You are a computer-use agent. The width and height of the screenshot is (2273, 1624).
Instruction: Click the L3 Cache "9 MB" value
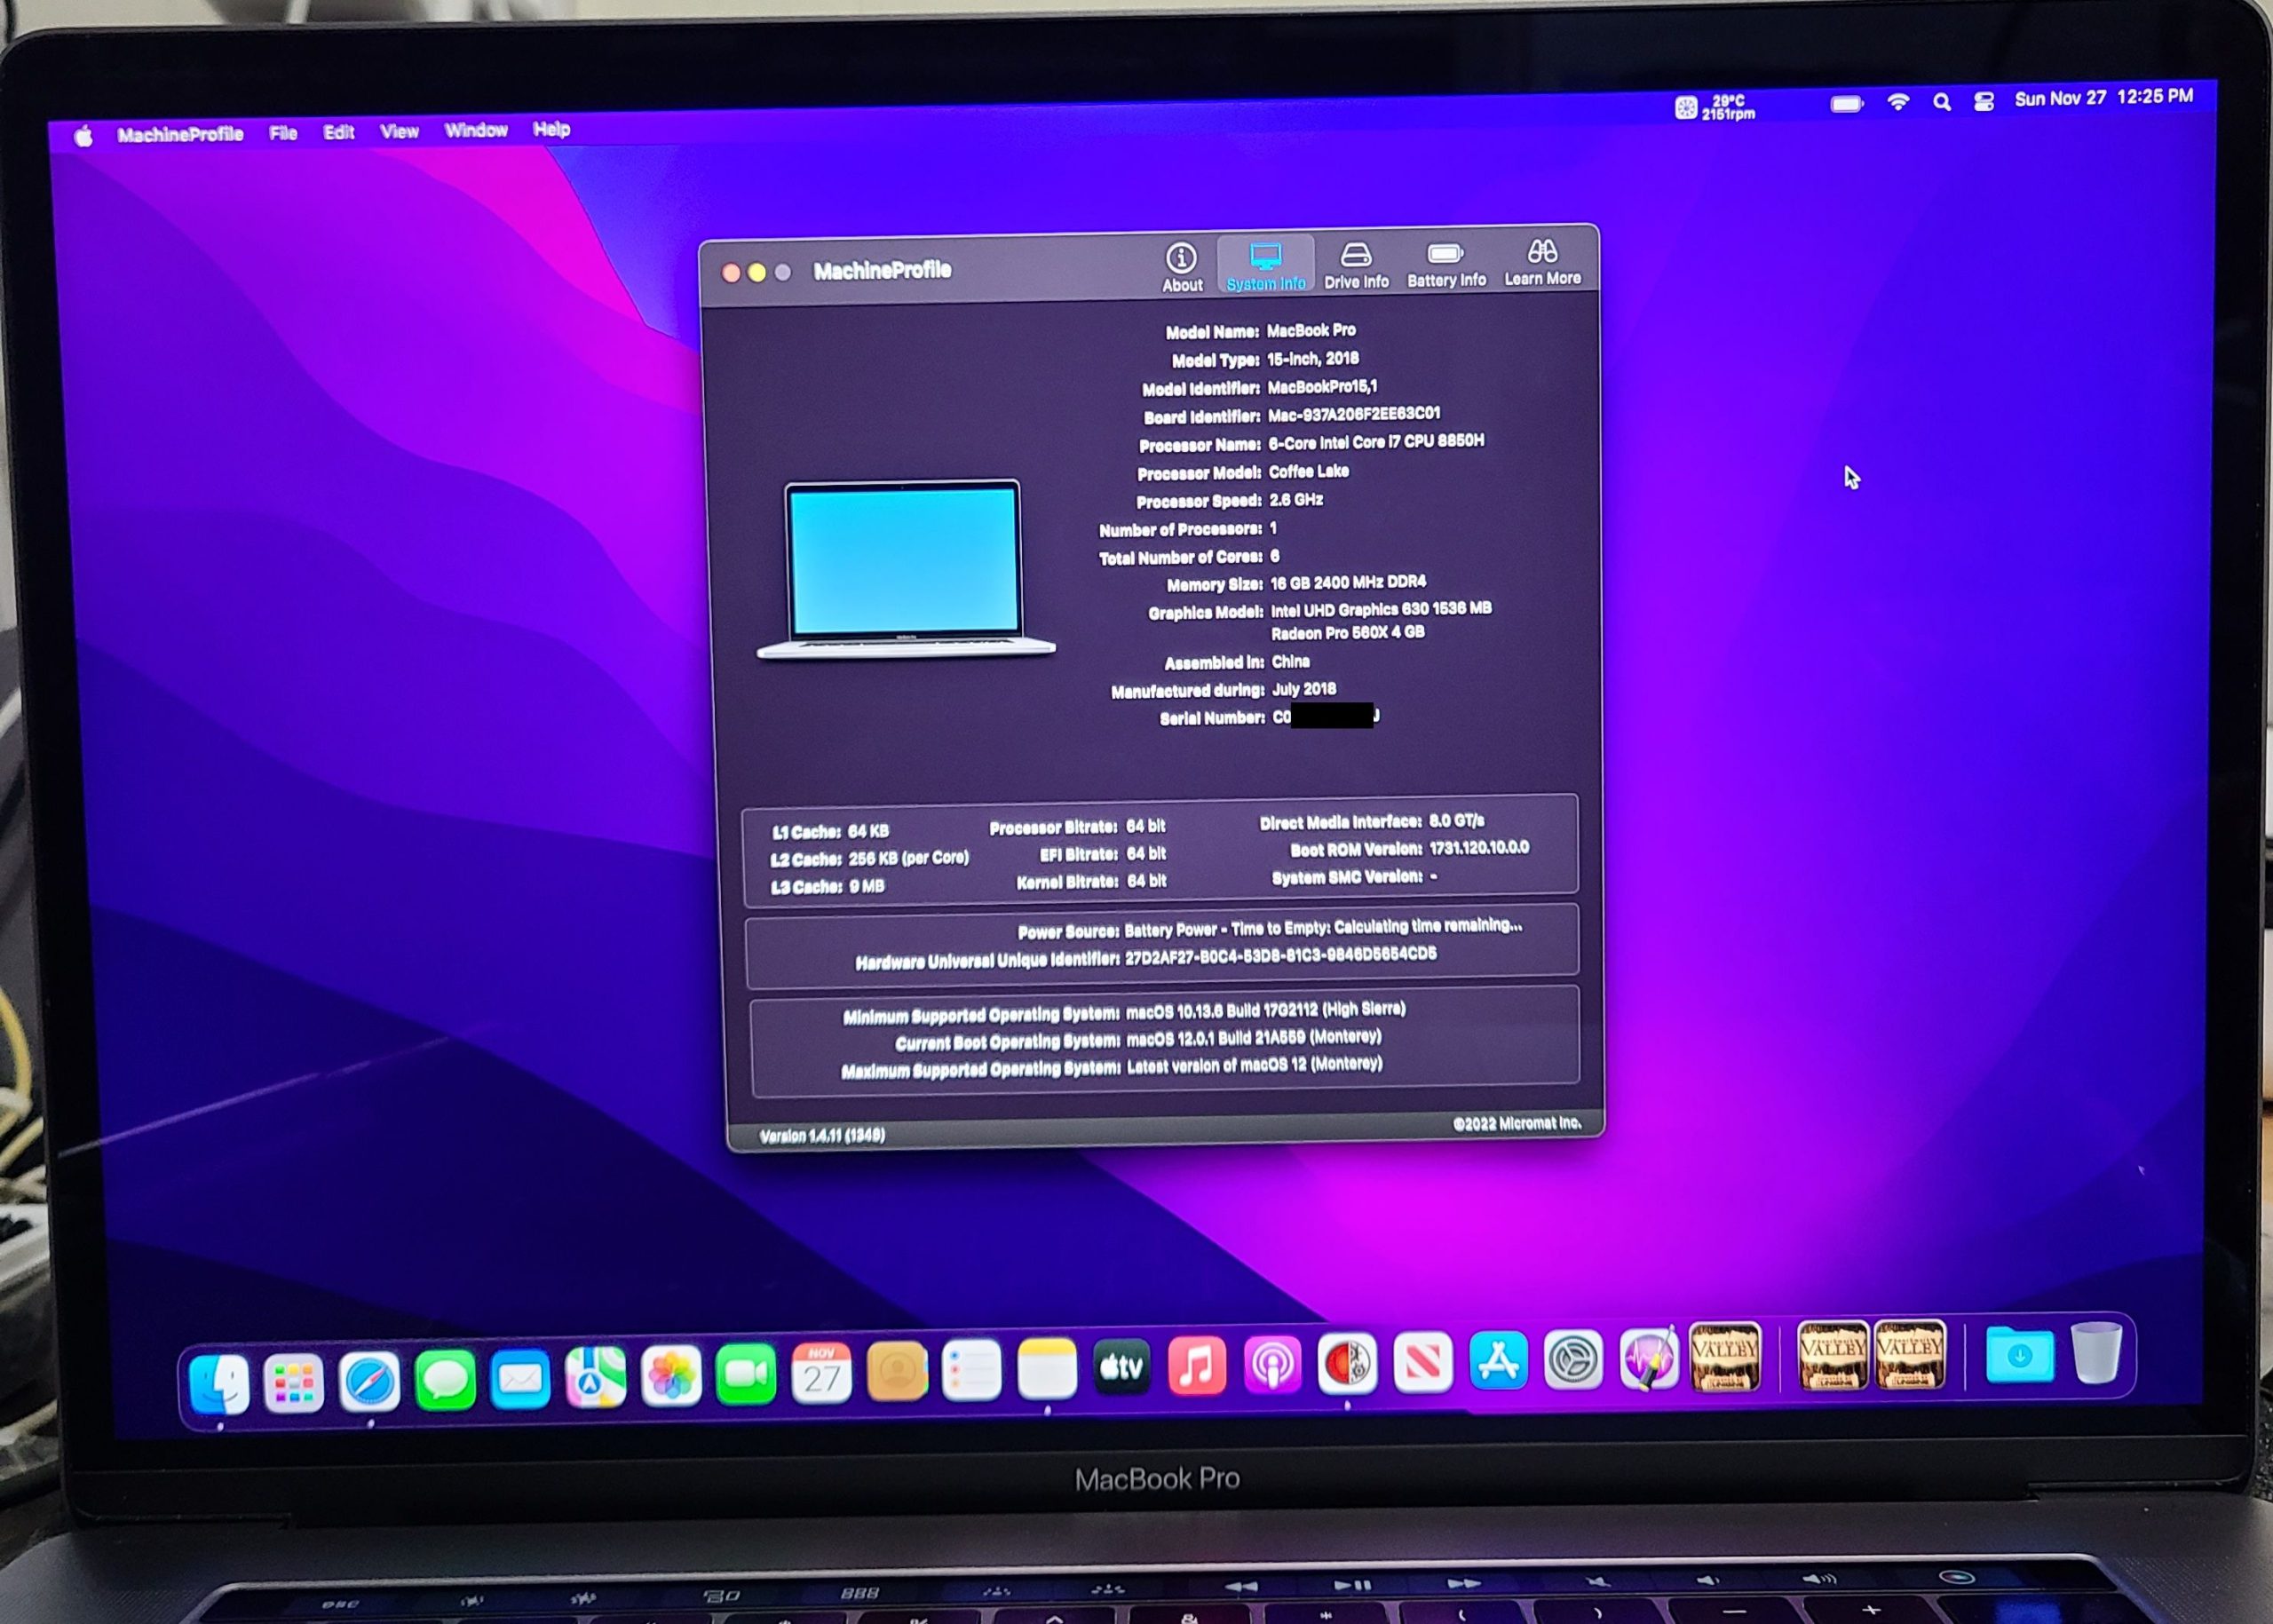866,886
